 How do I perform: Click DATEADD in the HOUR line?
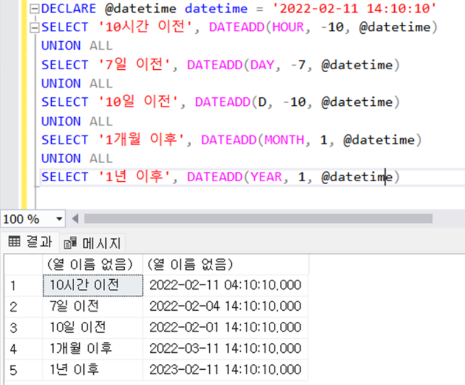click(x=237, y=28)
